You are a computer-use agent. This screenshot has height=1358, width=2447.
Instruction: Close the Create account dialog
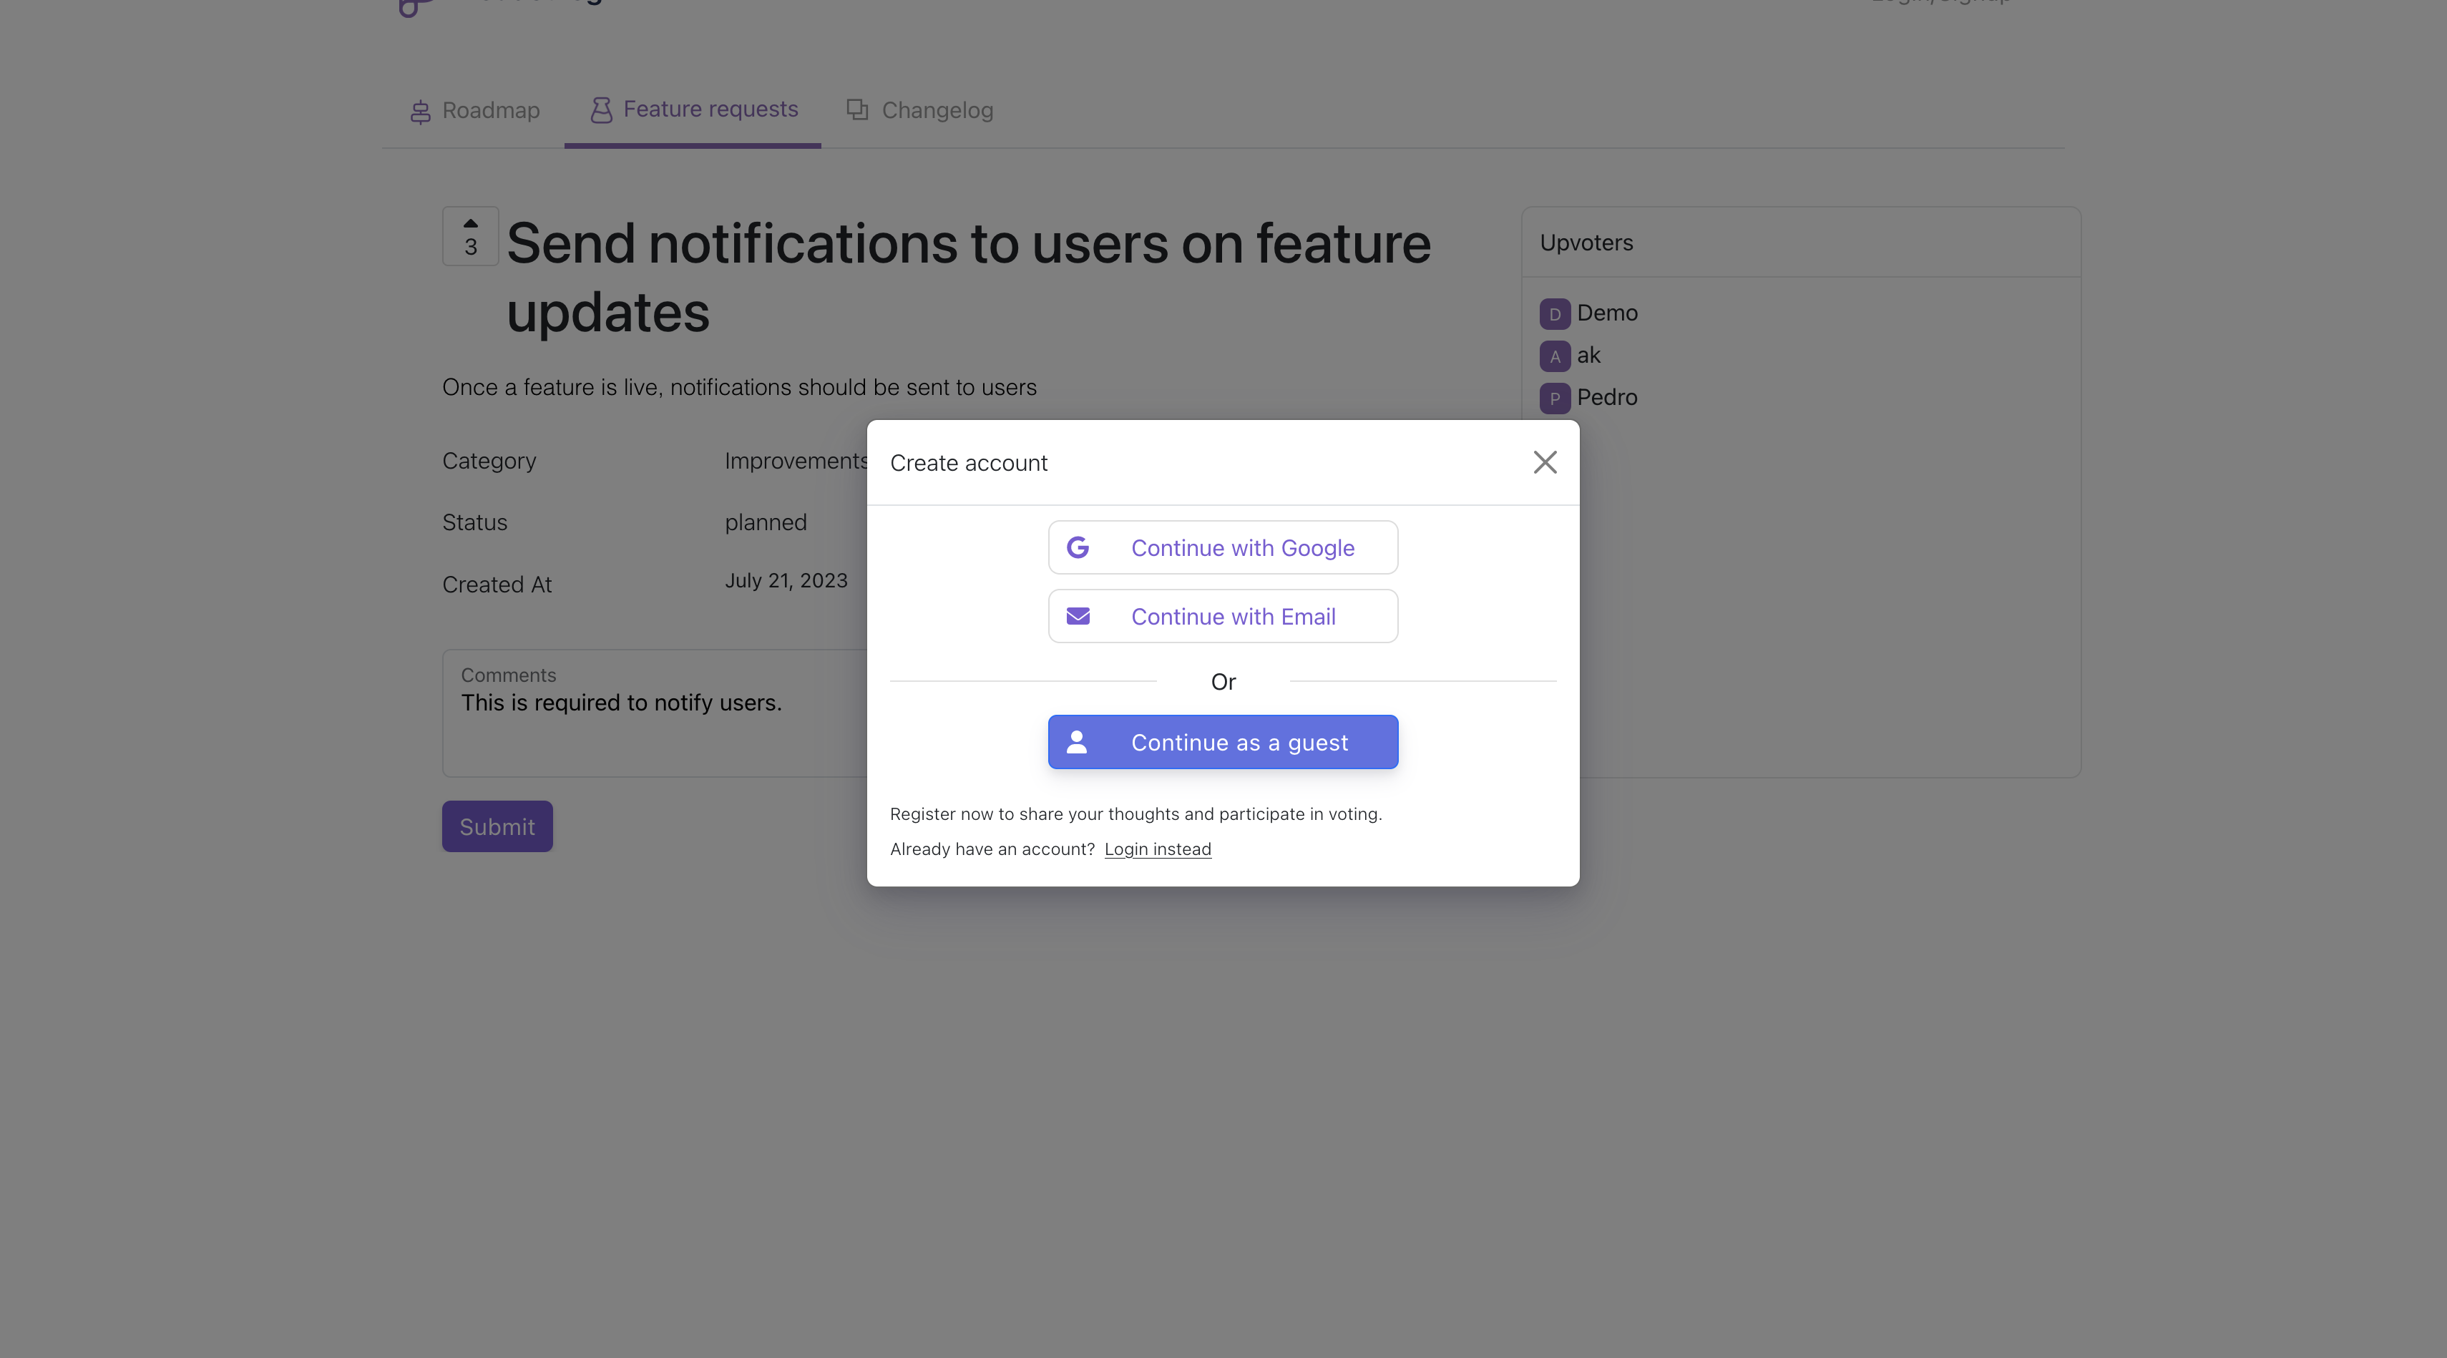[x=1545, y=462]
